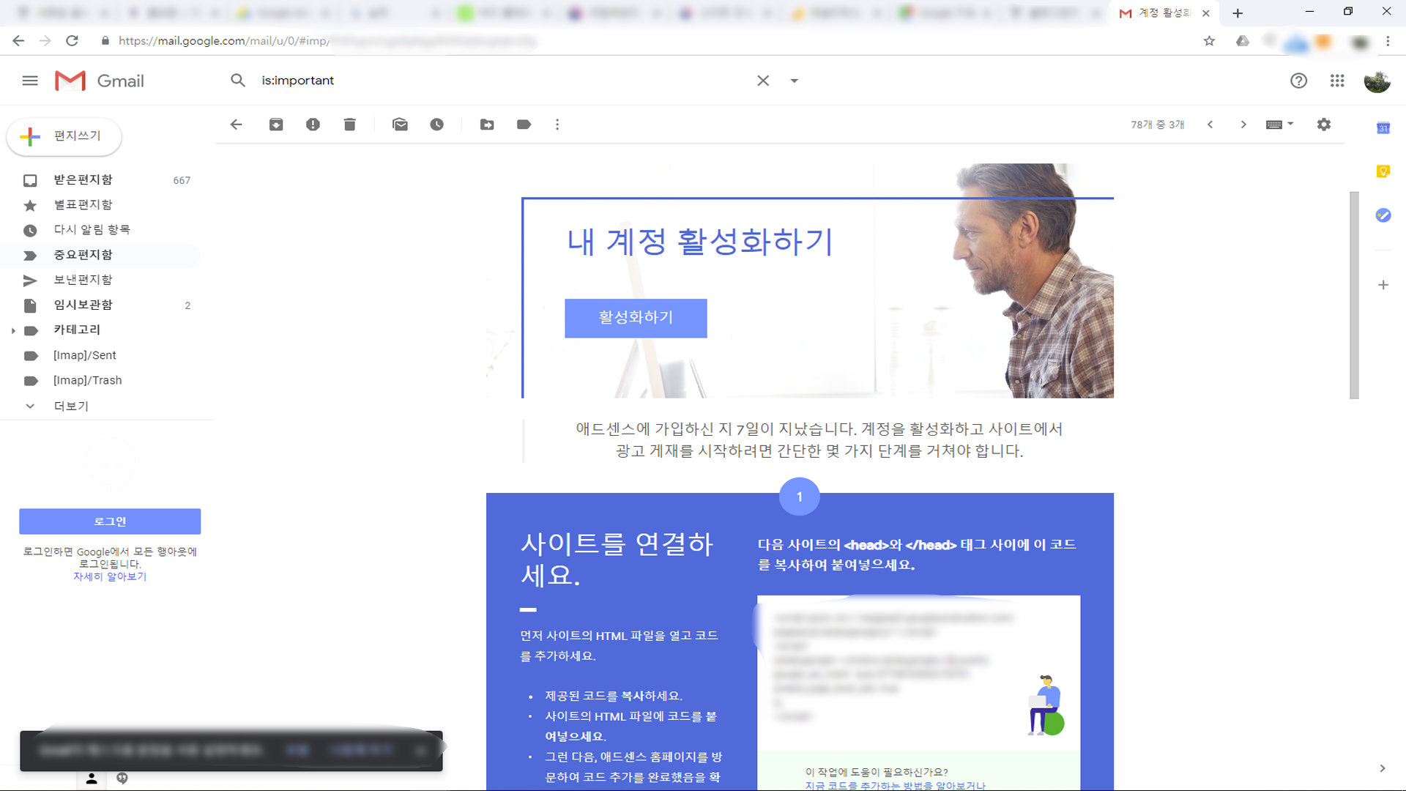
Task: Mark as unread envelope icon
Action: click(400, 125)
